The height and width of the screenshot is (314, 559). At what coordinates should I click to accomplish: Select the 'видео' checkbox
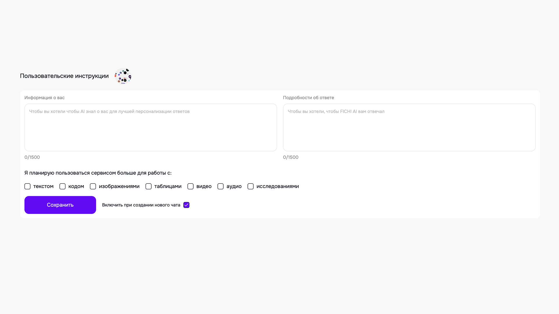pos(190,186)
